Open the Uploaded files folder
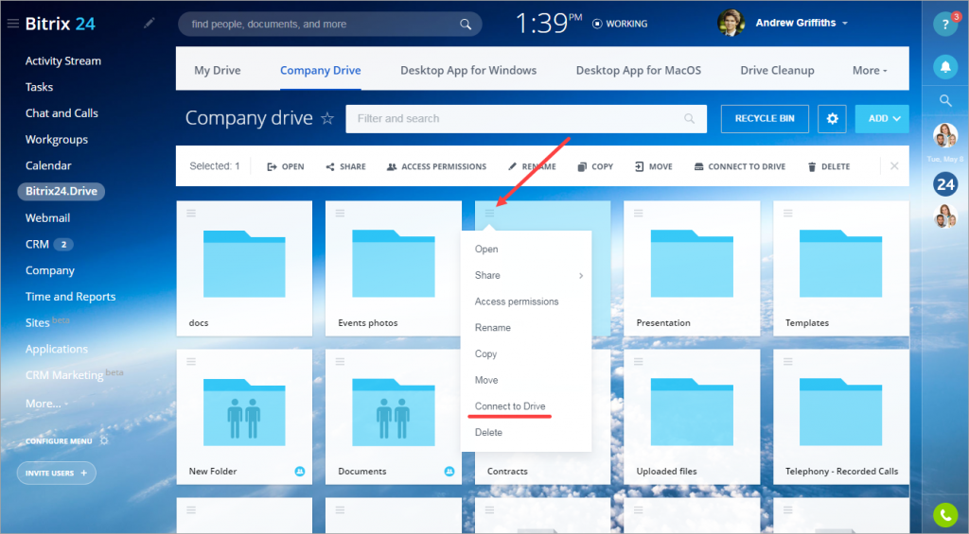This screenshot has width=969, height=534. pyautogui.click(x=692, y=412)
